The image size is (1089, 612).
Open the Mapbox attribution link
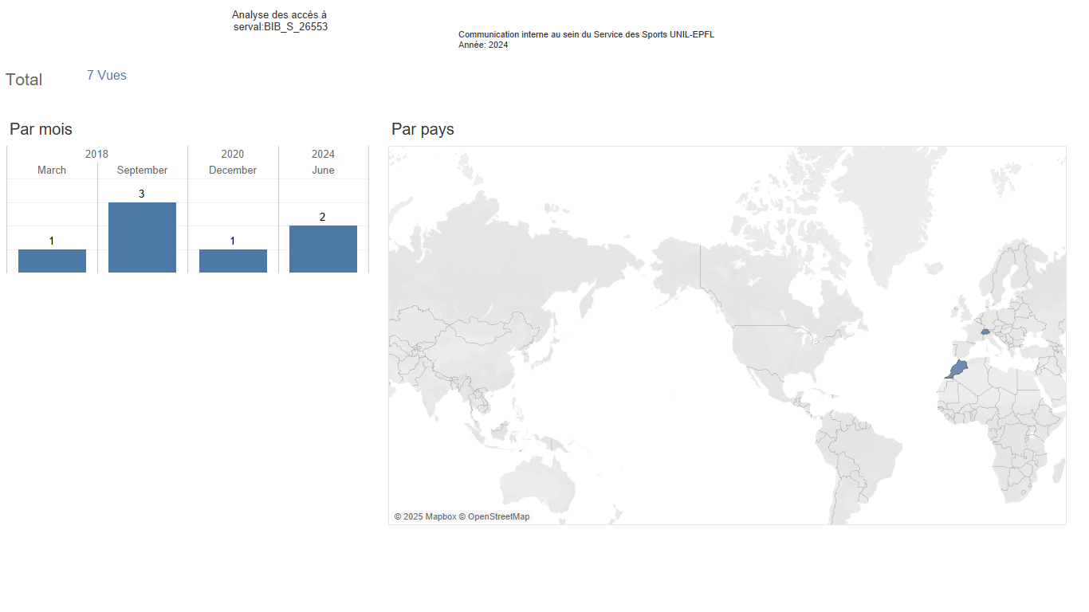click(x=425, y=516)
